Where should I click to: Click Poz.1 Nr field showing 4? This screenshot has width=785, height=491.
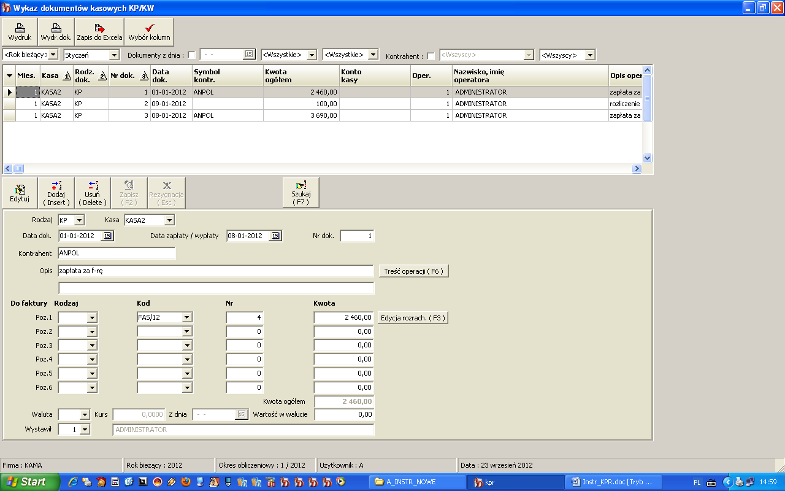pyautogui.click(x=244, y=317)
